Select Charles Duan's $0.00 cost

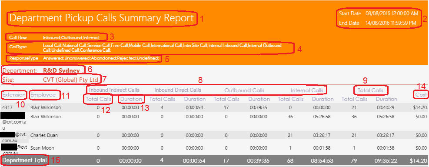[422, 135]
